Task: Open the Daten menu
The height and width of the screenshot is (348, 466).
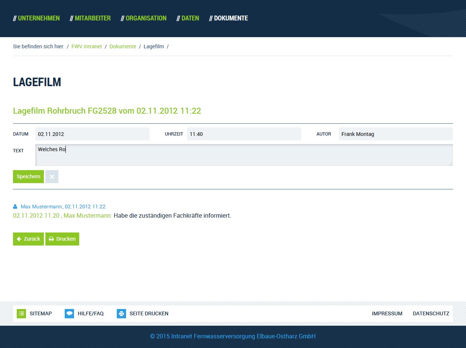Action: click(188, 18)
